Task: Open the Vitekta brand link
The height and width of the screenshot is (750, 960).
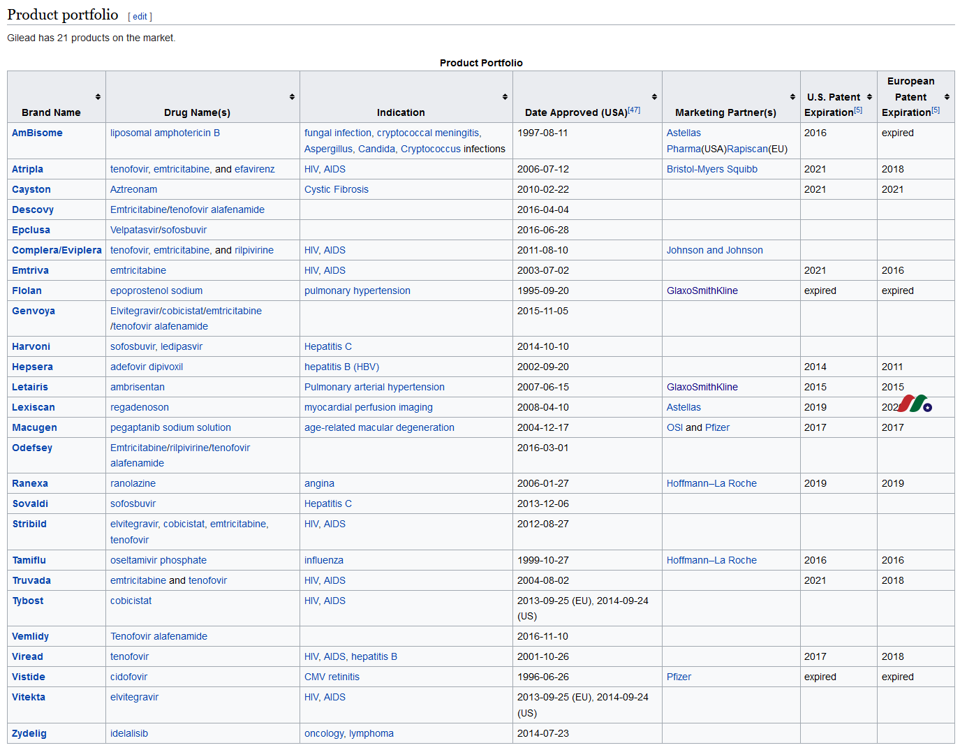Action: pyautogui.click(x=29, y=697)
